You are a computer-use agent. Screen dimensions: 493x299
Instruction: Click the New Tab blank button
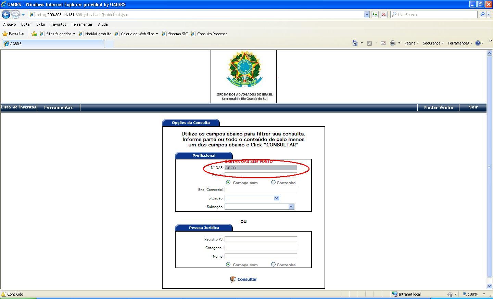pos(109,44)
